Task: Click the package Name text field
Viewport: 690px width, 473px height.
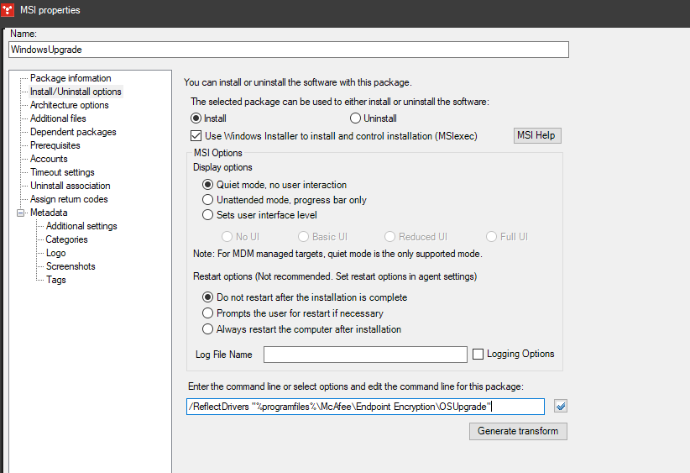Action: pyautogui.click(x=288, y=50)
